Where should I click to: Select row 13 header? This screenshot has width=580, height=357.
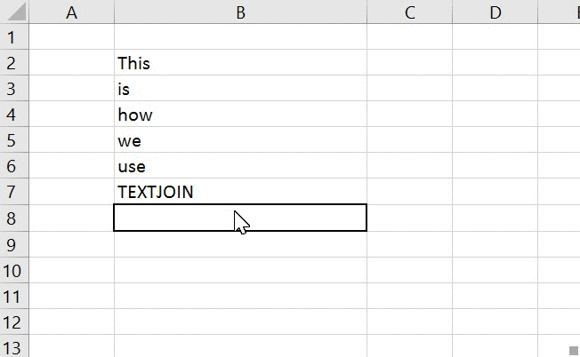click(x=12, y=346)
